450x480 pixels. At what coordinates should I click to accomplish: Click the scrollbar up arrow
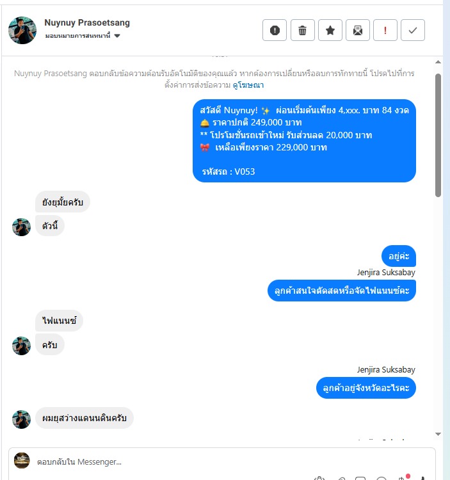(x=438, y=62)
